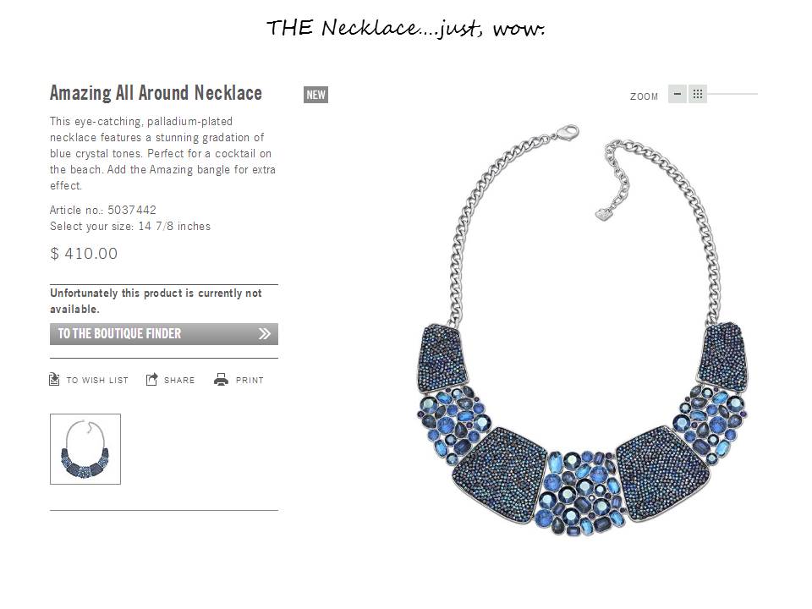Click the zoom out minus icon
This screenshot has height=609, width=812.
pos(677,94)
